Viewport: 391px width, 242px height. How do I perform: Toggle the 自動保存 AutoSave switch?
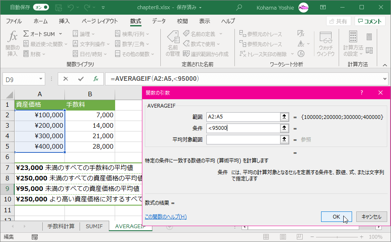[41, 8]
